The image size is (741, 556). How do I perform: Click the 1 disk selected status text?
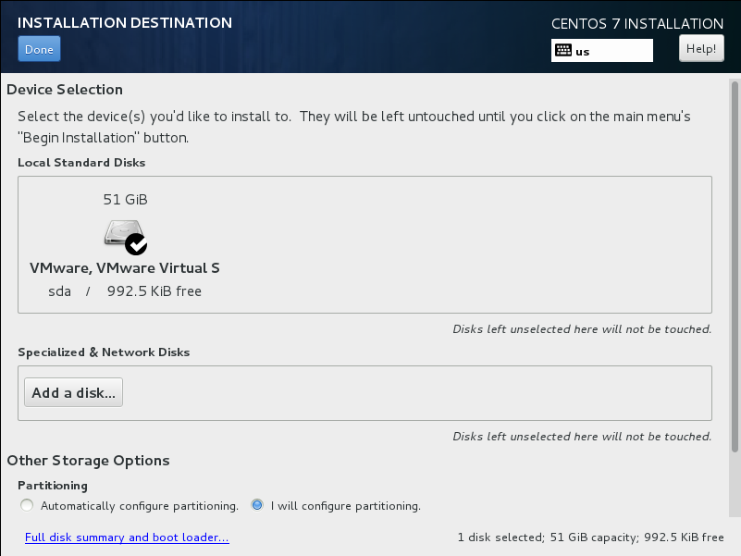(x=591, y=537)
